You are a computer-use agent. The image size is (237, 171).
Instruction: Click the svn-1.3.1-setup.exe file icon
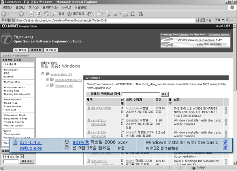click(88, 120)
